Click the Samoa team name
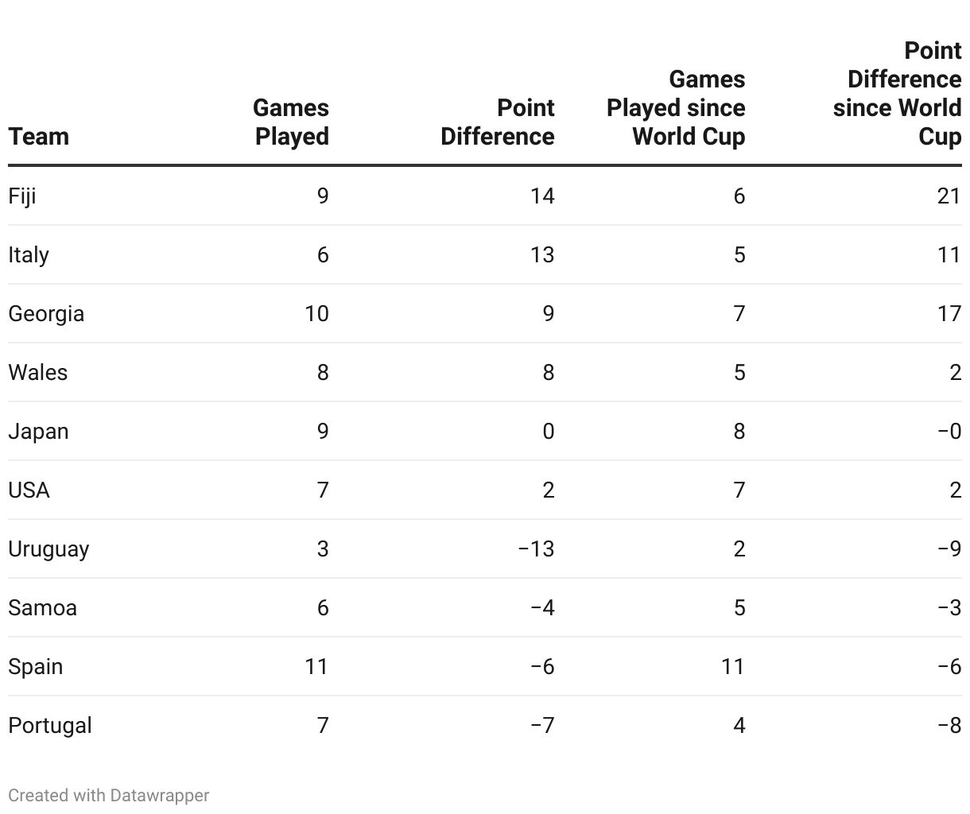Image resolution: width=970 pixels, height=814 pixels. [x=43, y=607]
